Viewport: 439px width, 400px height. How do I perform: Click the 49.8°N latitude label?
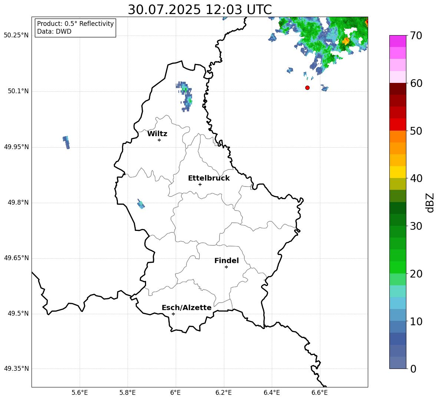coord(18,202)
